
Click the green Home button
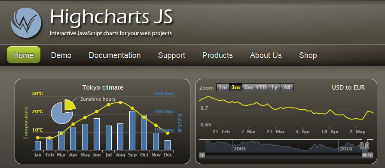tap(24, 54)
